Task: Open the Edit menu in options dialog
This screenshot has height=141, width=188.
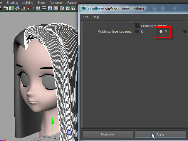Action: 85,17
